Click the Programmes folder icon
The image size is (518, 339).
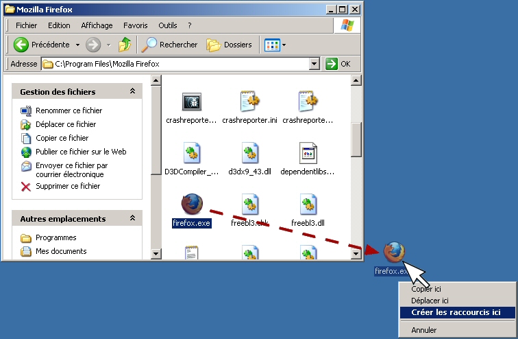[26, 238]
